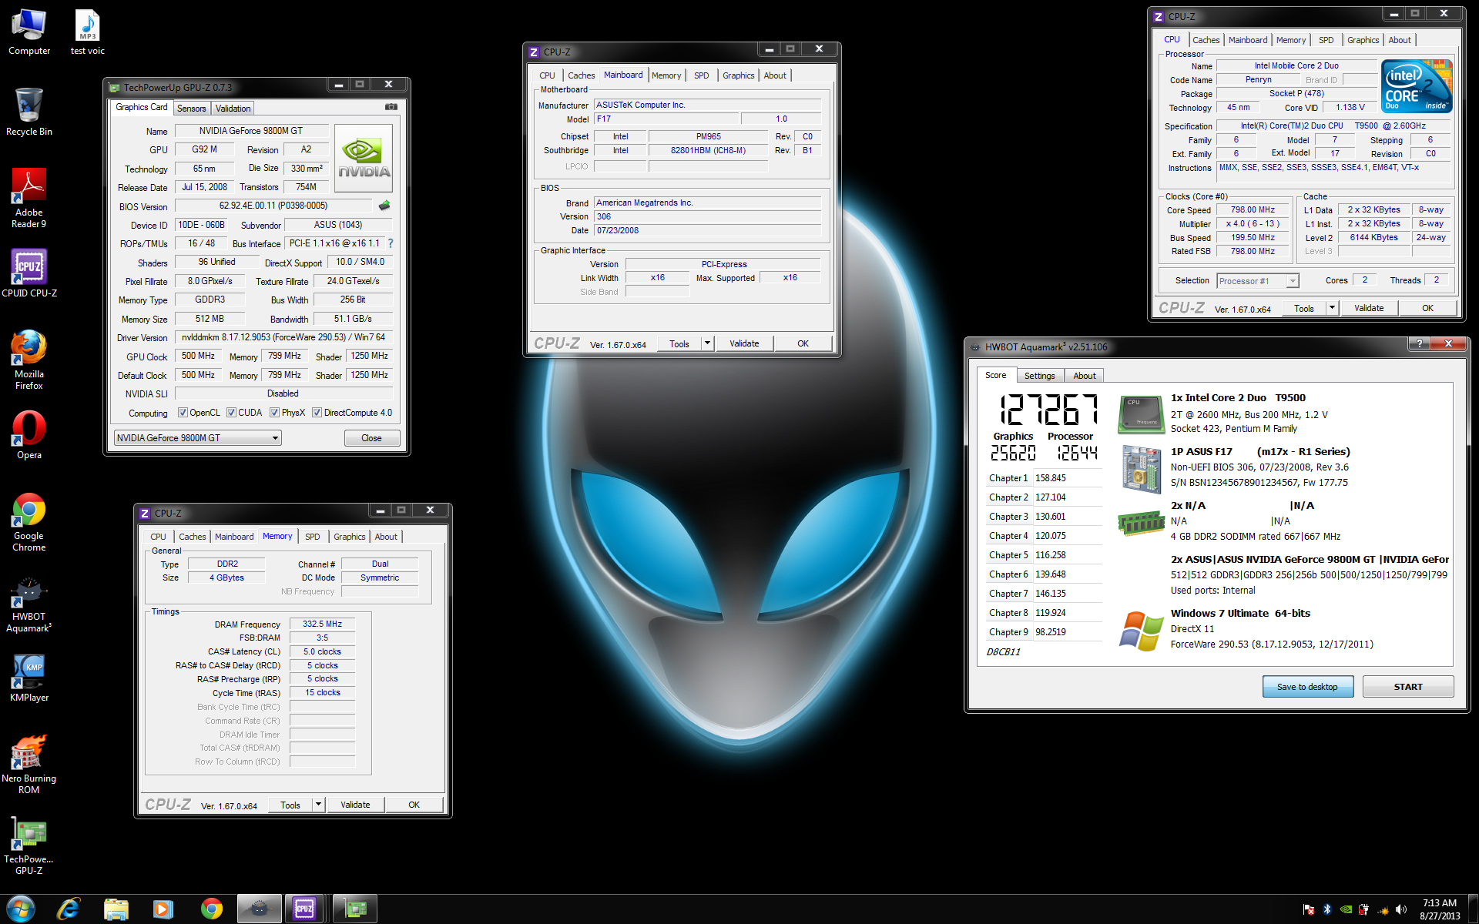The image size is (1479, 924).
Task: Open the GPU selection dropdown in GPU-Z
Action: click(x=197, y=438)
